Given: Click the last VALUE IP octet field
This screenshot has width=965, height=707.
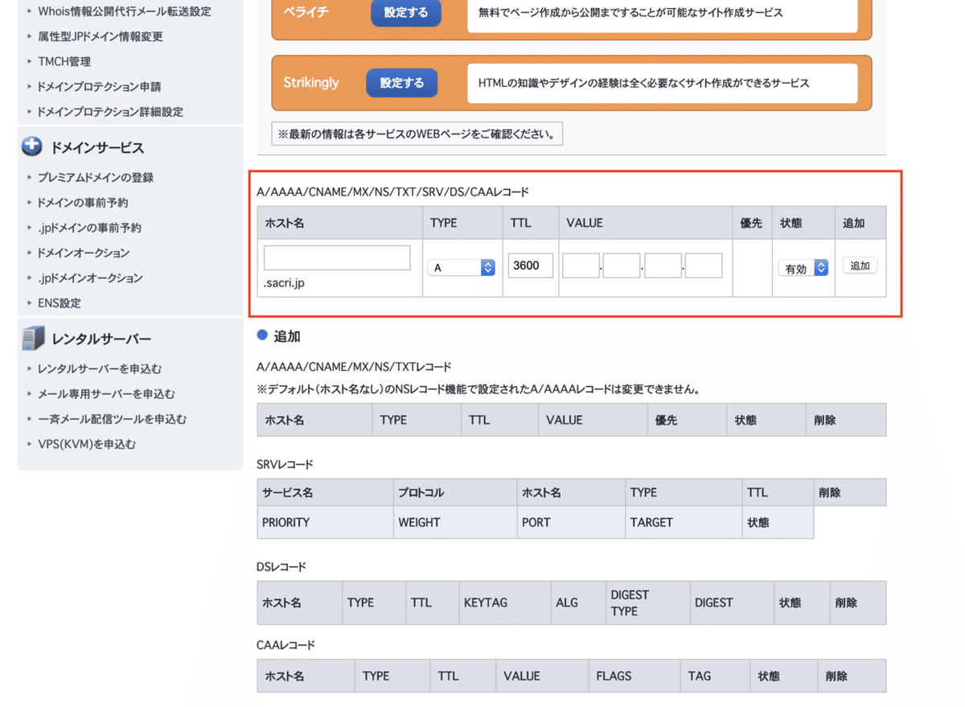Looking at the screenshot, I should [704, 265].
